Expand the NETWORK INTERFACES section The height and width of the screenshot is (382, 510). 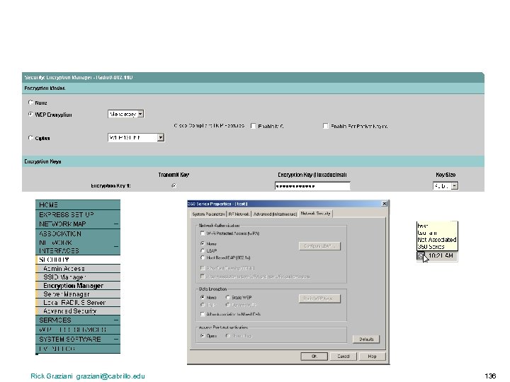coord(116,247)
